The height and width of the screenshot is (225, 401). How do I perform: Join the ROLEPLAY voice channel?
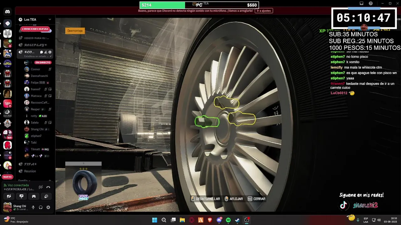tap(34, 45)
